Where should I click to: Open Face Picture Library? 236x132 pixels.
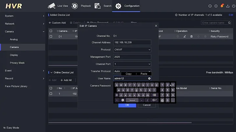[16, 86]
